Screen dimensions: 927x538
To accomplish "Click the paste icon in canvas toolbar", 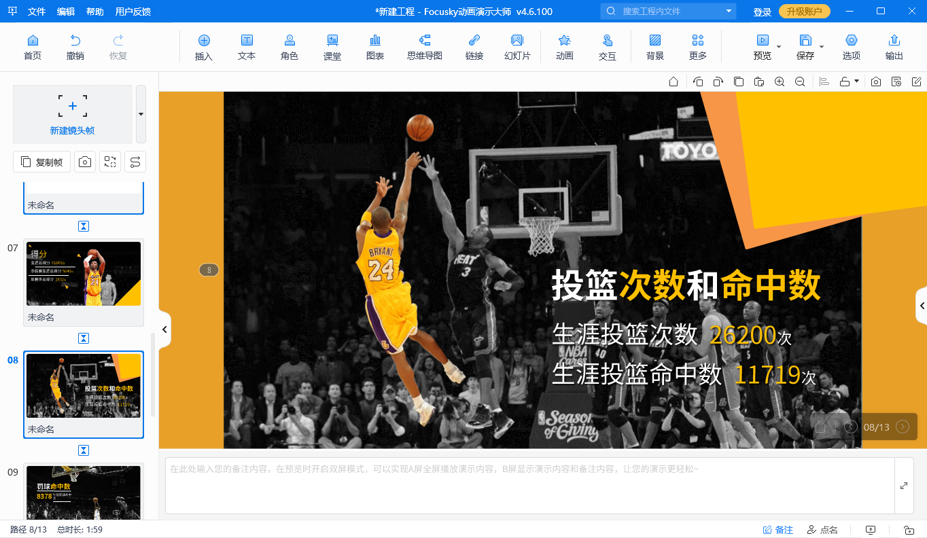I will (x=759, y=82).
